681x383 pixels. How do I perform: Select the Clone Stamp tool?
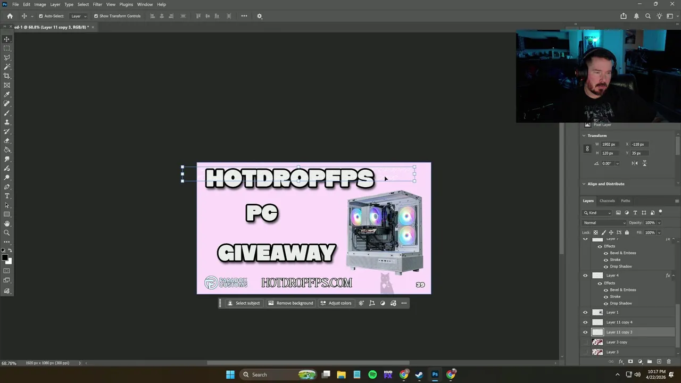point(7,122)
